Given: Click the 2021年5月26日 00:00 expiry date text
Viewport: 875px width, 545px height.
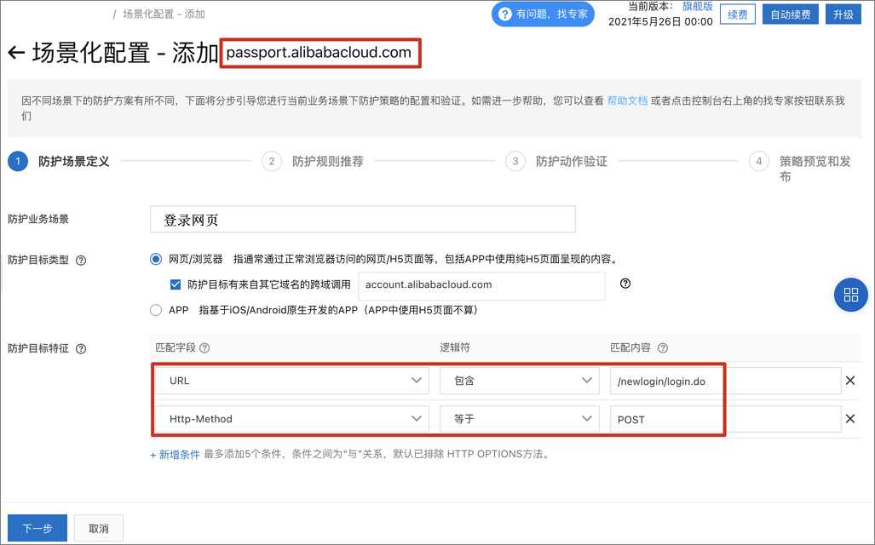Looking at the screenshot, I should click(660, 22).
